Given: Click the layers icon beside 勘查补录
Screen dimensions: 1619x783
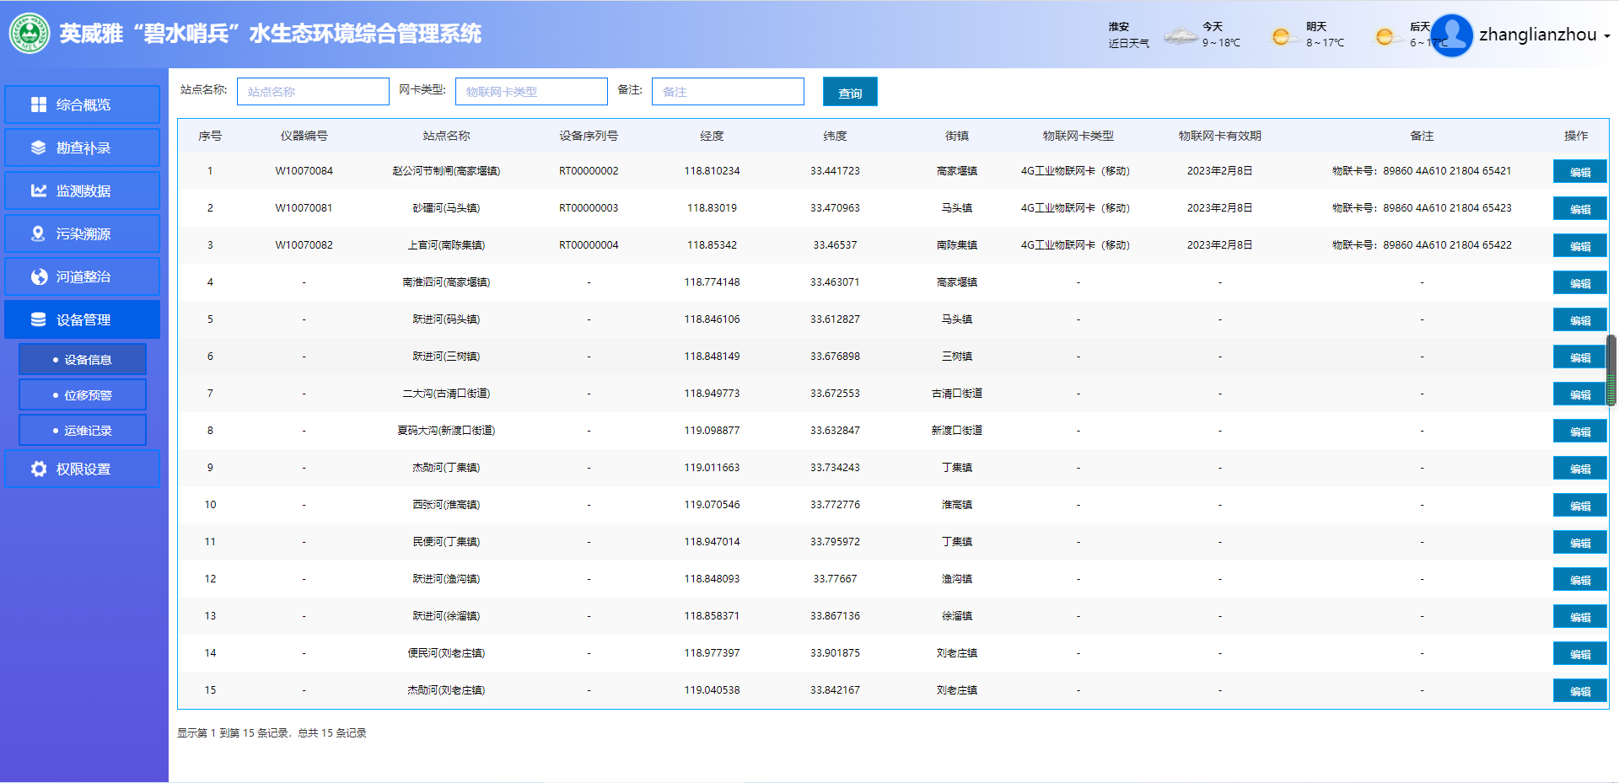Looking at the screenshot, I should point(39,147).
